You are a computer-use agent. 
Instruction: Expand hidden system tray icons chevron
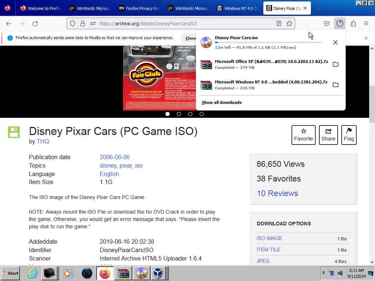pyautogui.click(x=323, y=273)
